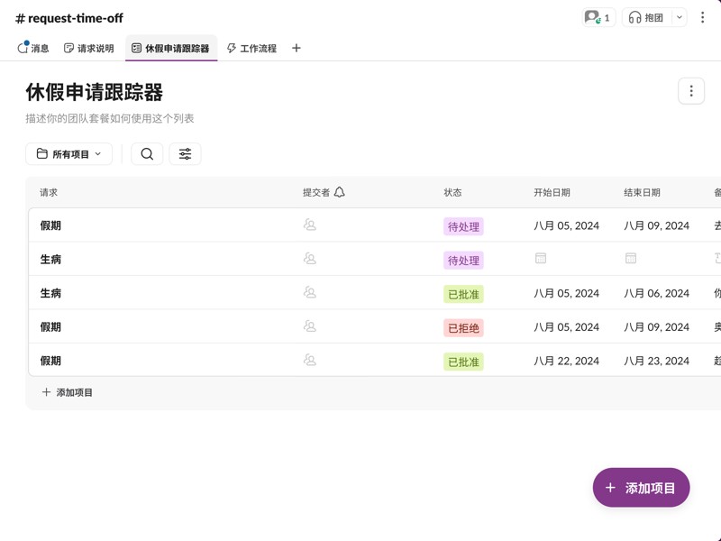The width and height of the screenshot is (721, 541).
Task: Change the 已拒绝 status on the 假期 row
Action: click(463, 326)
